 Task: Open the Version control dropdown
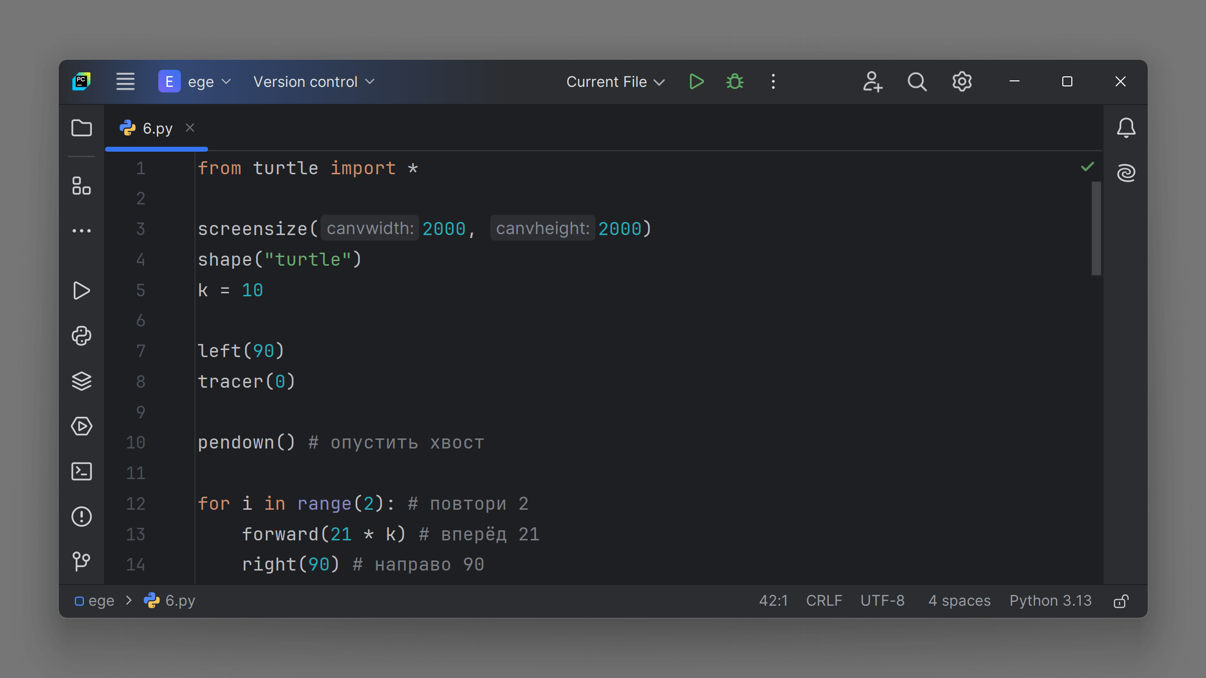pyautogui.click(x=314, y=82)
